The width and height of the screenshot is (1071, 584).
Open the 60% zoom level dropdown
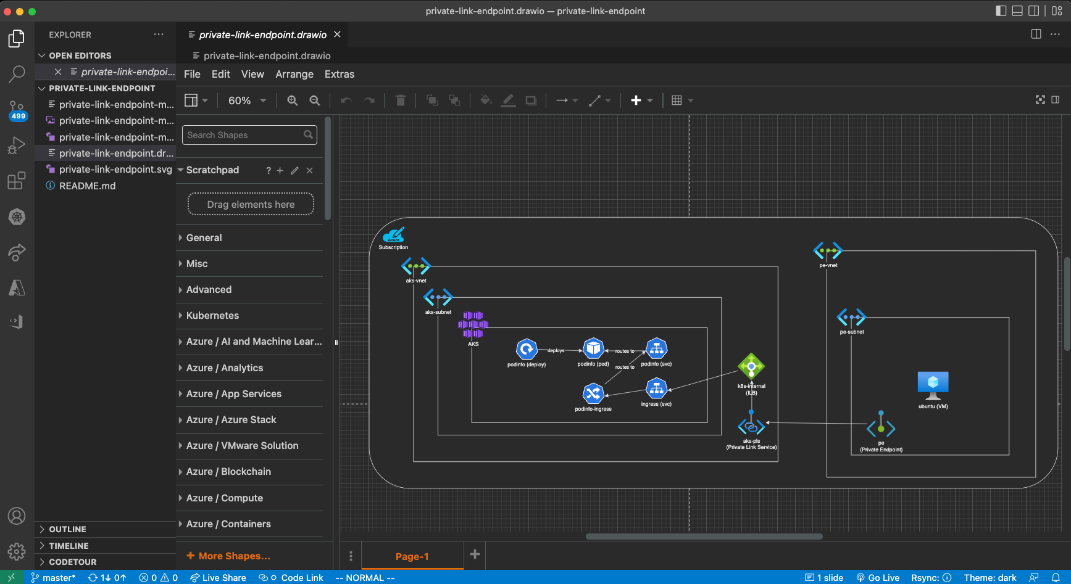point(245,100)
